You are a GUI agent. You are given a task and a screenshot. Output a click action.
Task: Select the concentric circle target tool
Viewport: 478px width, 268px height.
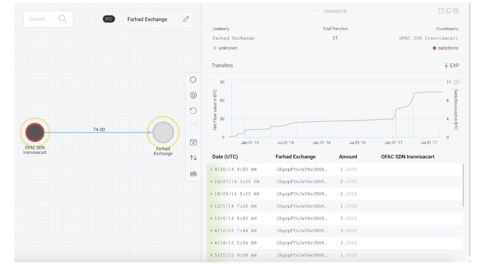193,95
